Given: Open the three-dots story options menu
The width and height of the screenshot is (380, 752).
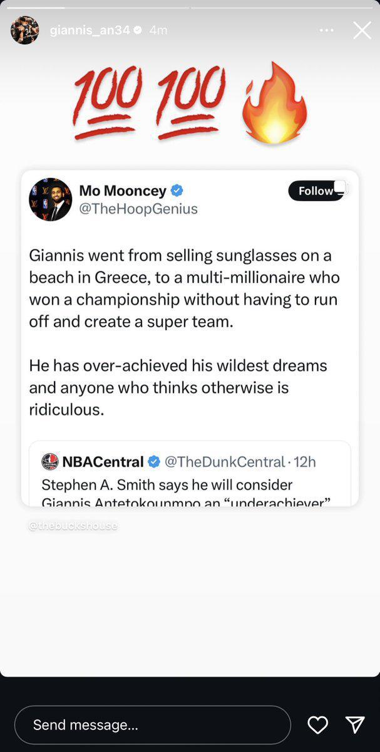Looking at the screenshot, I should click(x=326, y=30).
